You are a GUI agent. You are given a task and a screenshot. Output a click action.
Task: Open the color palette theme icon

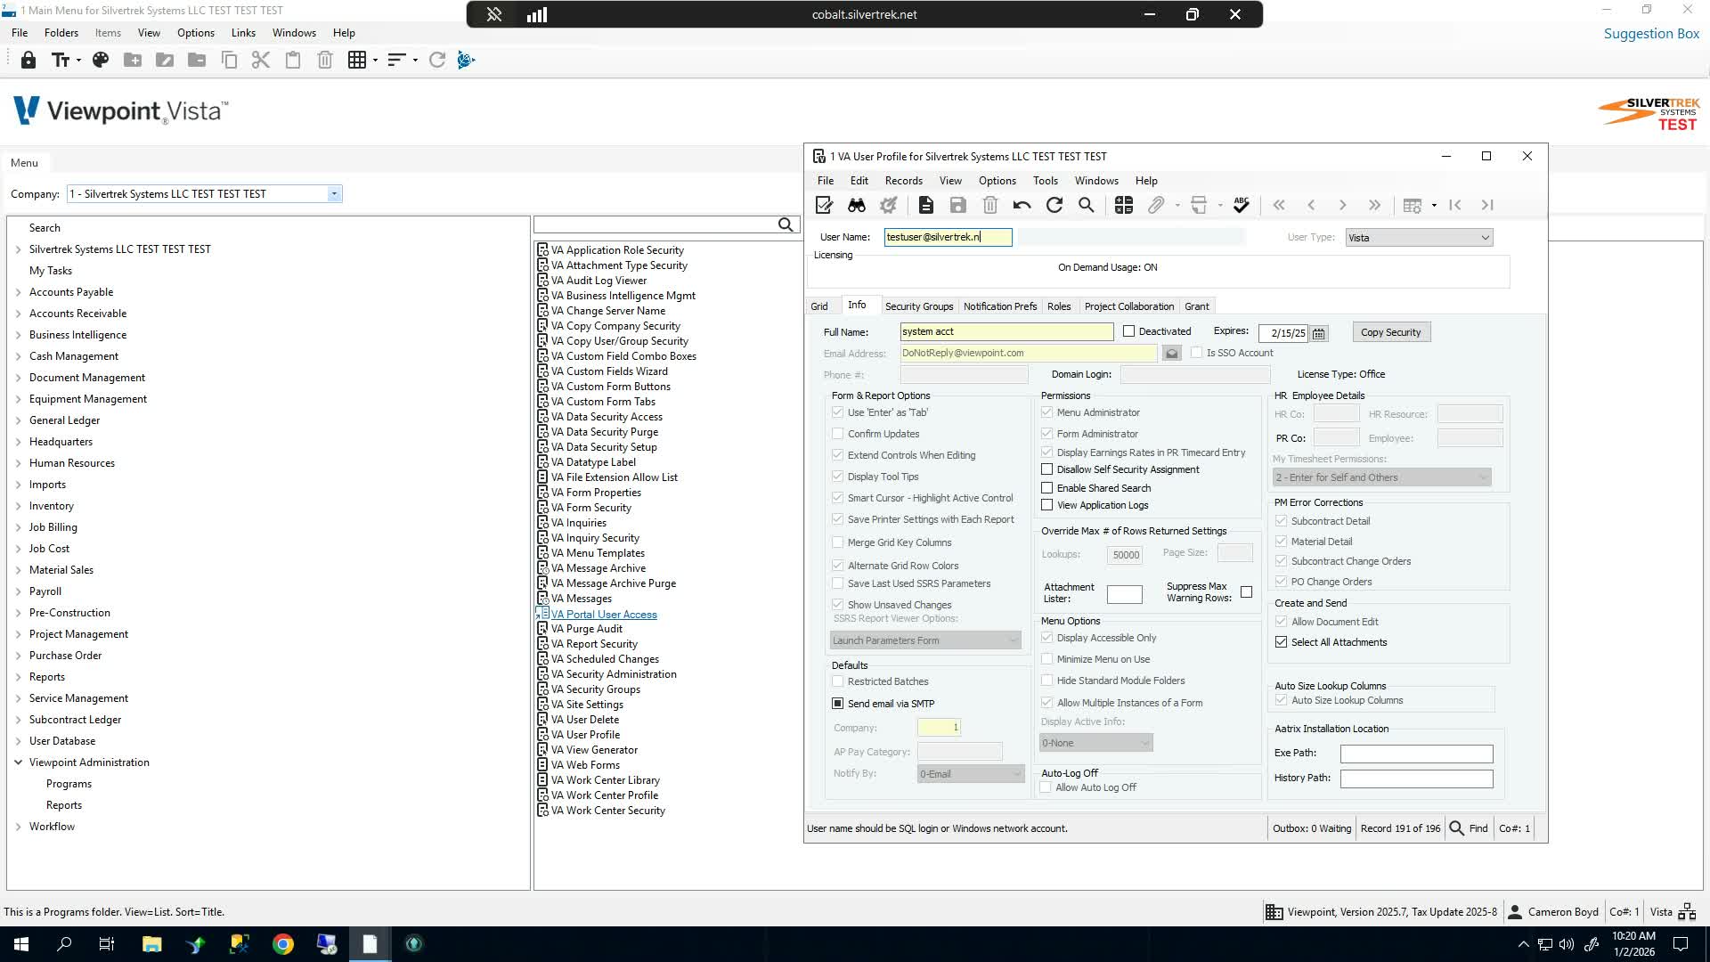(101, 60)
